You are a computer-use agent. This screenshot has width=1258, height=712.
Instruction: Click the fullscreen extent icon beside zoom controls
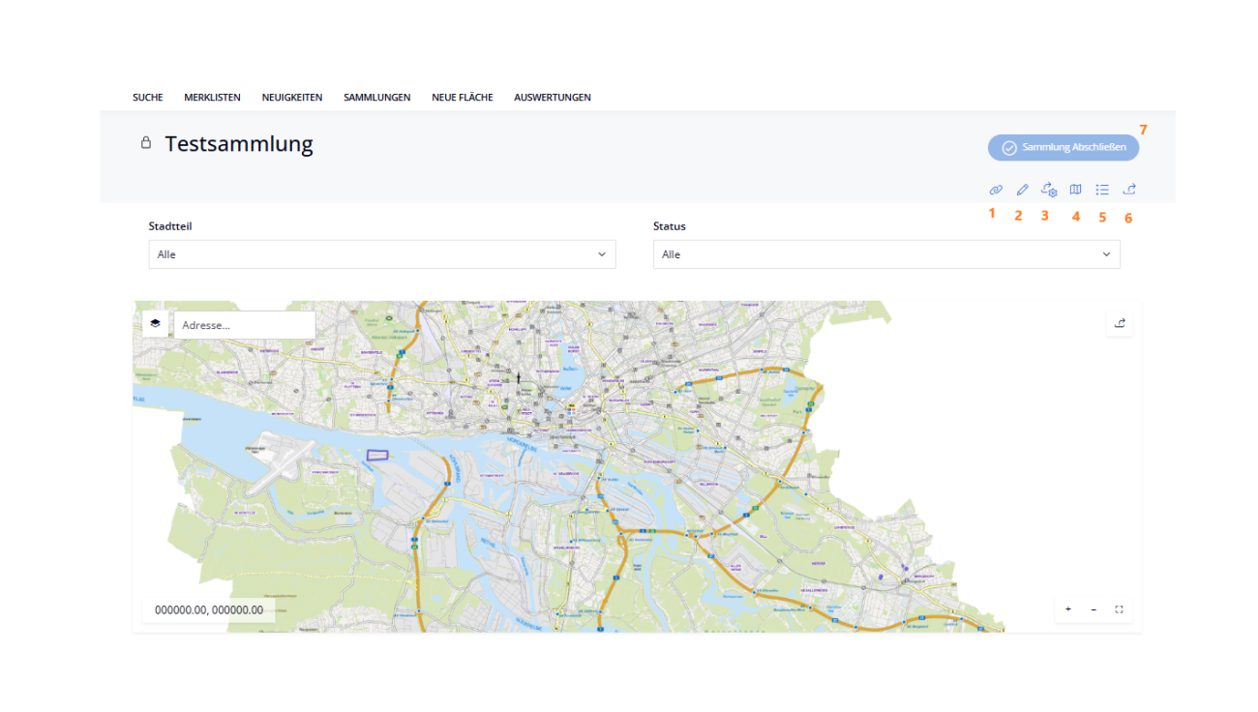coord(1119,609)
